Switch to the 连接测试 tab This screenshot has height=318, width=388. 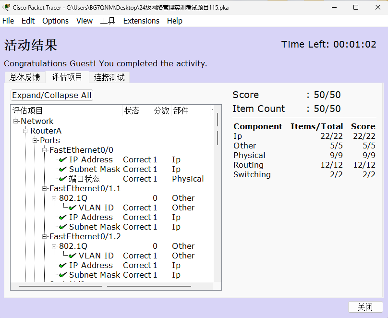tap(109, 77)
